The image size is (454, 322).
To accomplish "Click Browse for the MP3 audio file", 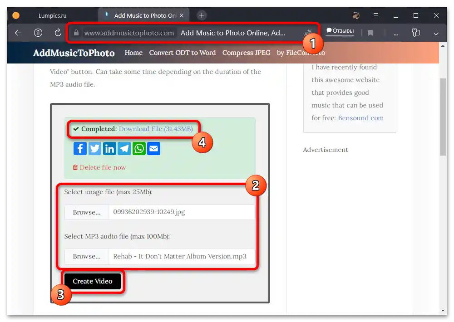I will [87, 256].
